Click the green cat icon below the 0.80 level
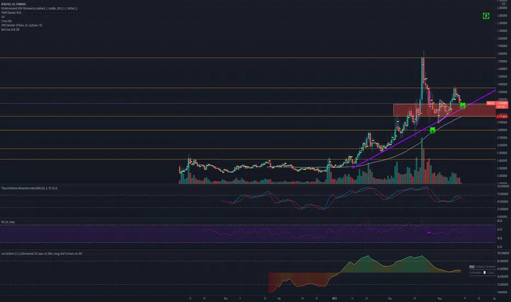511x302 pixels. coord(433,130)
